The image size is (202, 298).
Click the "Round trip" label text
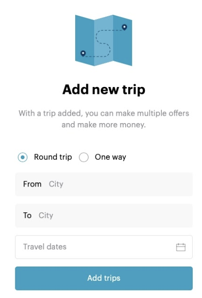(53, 157)
